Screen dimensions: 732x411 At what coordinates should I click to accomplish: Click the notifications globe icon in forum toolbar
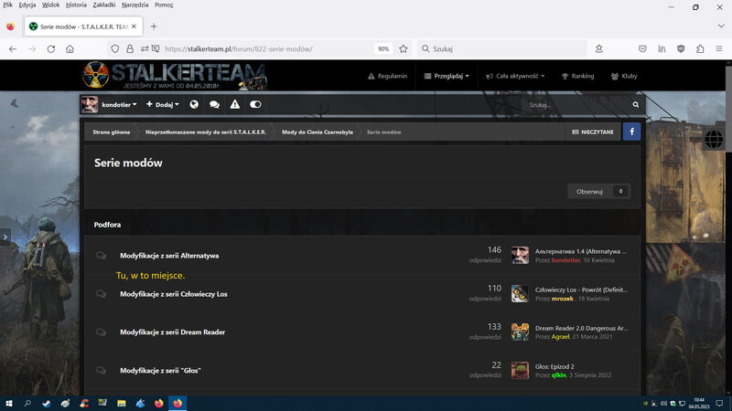(x=194, y=105)
